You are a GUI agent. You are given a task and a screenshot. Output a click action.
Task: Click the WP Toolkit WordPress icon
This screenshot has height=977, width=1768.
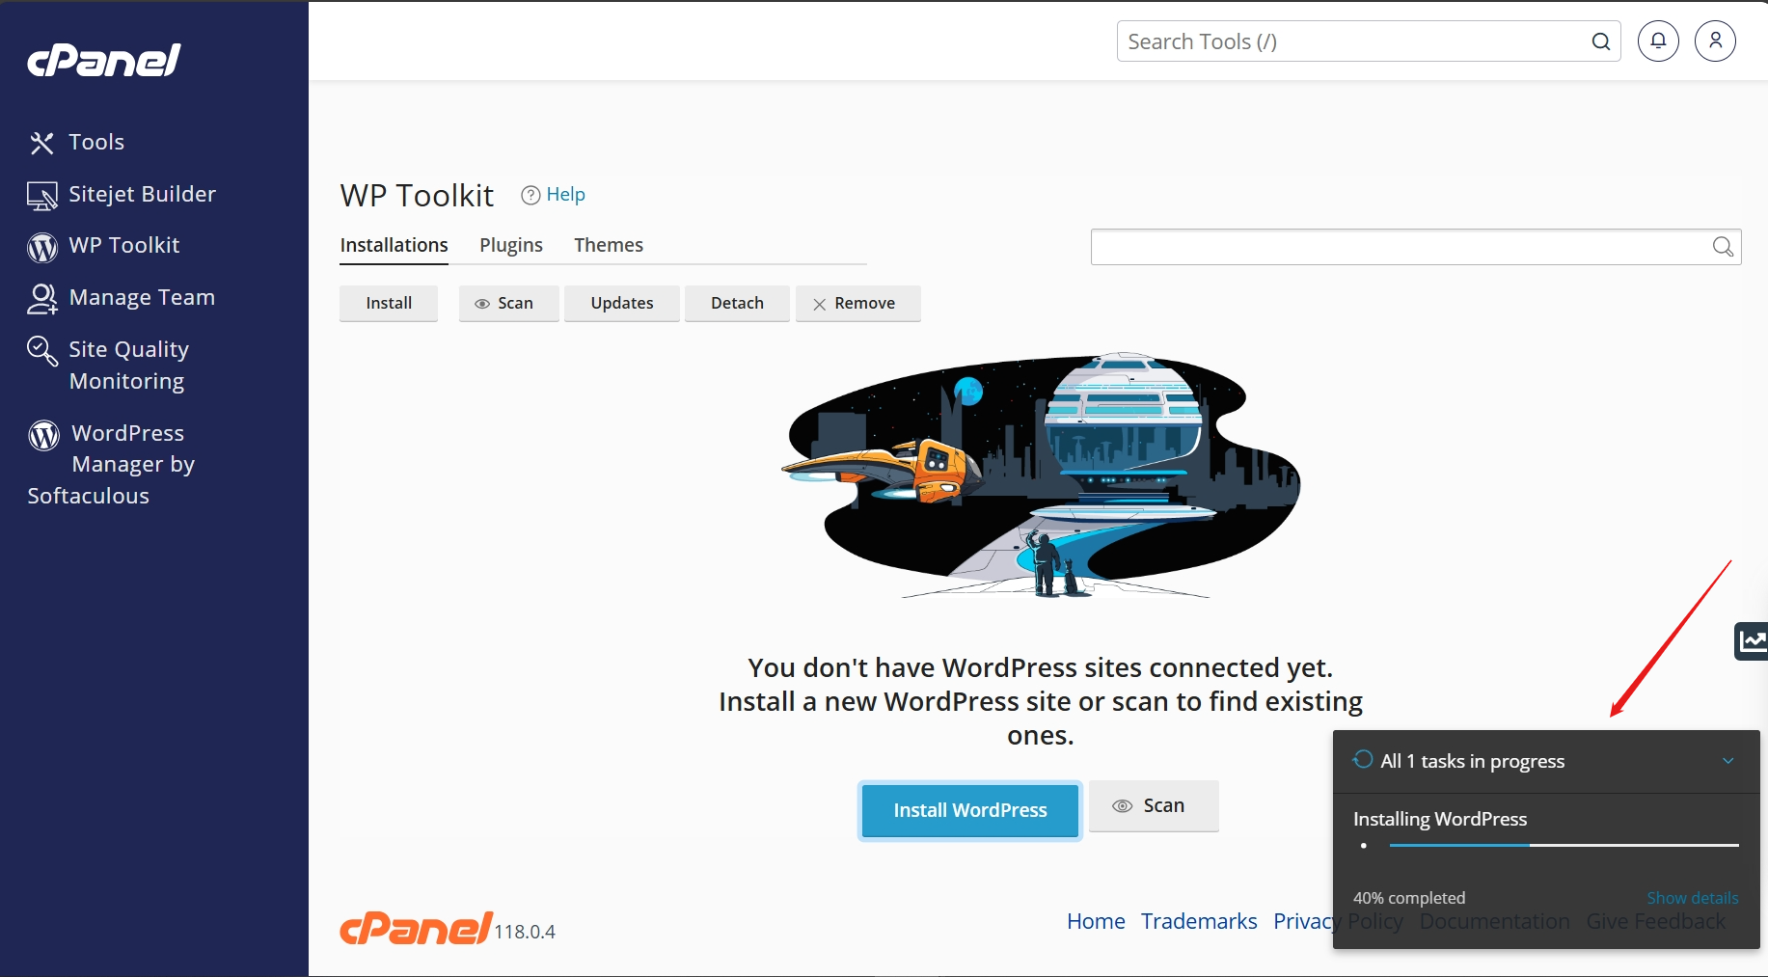(42, 248)
